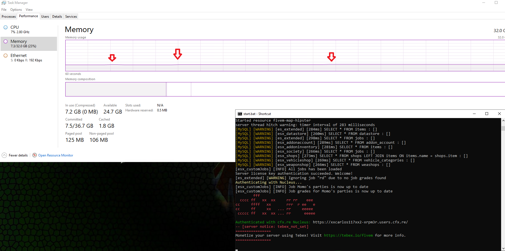Image resolution: width=505 pixels, height=251 pixels.
Task: Click the 'tebex_not_set' server notice line
Action: (x=272, y=227)
